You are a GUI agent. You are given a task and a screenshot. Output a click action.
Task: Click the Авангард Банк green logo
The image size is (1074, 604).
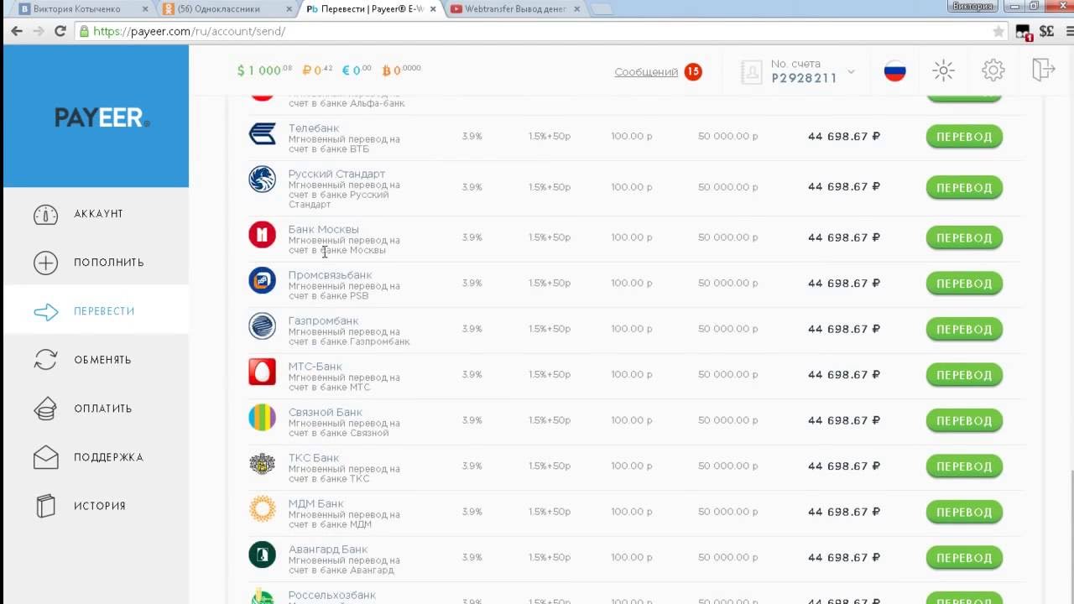click(262, 555)
